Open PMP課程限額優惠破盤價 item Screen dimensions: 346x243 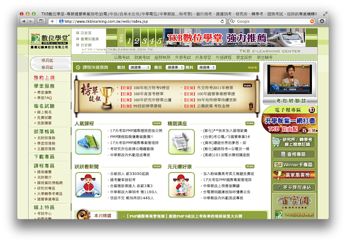[x=131, y=137]
